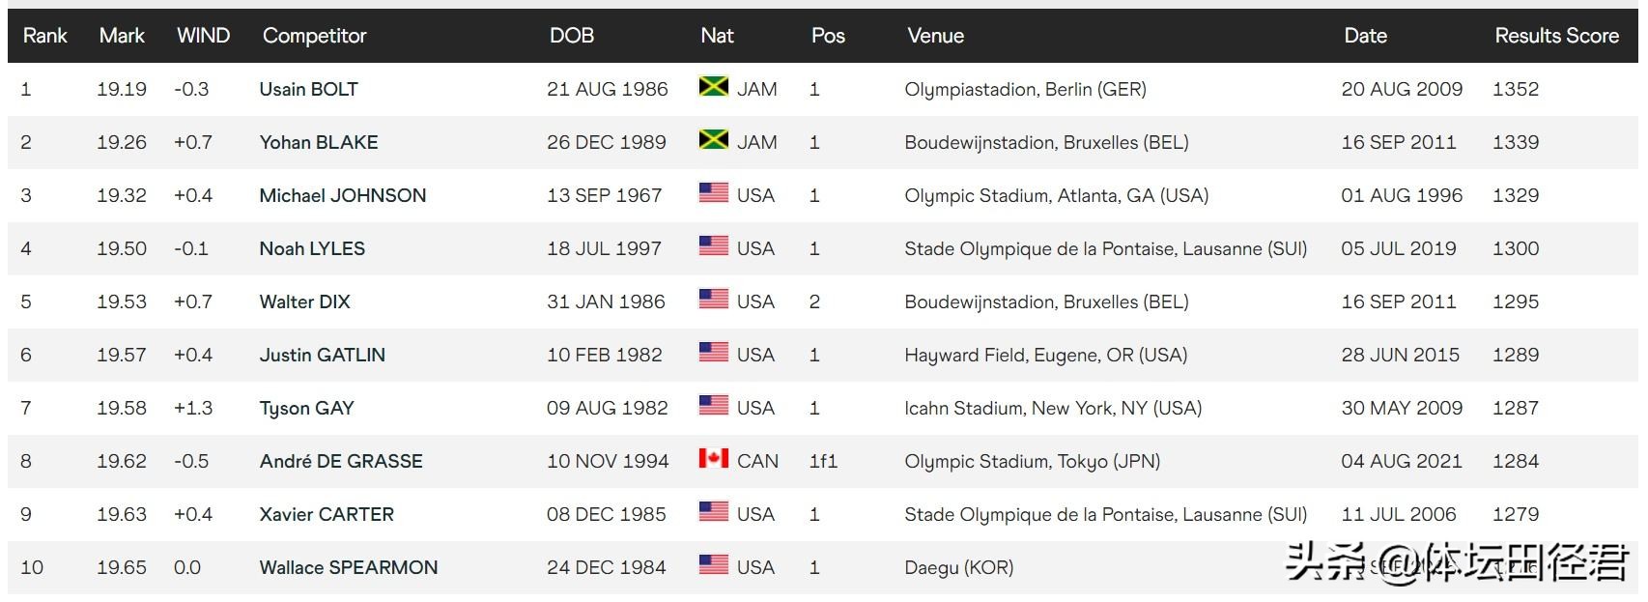Click the Canada flag for André De Grasse

coord(713,459)
